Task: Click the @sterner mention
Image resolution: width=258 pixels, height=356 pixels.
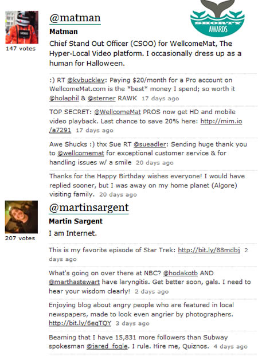Action: 101,98
